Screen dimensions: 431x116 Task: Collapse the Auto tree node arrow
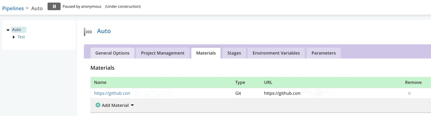point(8,30)
